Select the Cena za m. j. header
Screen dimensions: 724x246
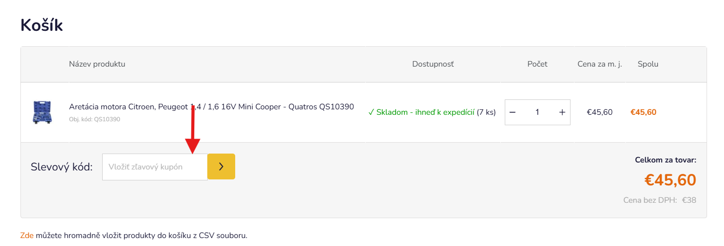[600, 64]
